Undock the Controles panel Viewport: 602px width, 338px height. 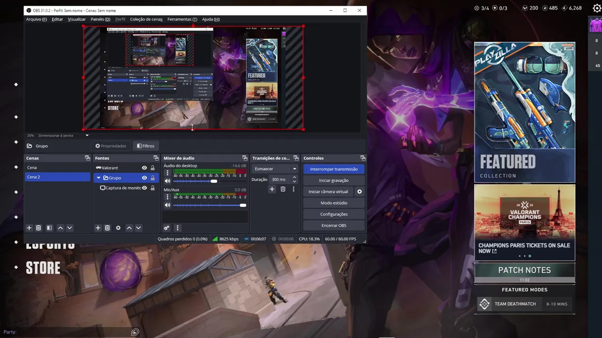point(363,158)
